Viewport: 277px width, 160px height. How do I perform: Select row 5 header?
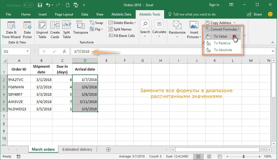tap(4, 102)
